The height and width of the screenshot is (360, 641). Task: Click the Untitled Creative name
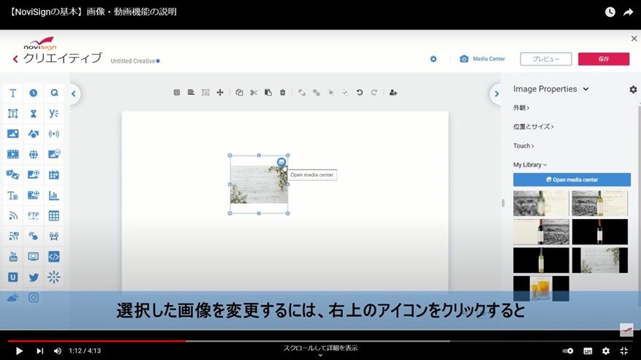[135, 61]
